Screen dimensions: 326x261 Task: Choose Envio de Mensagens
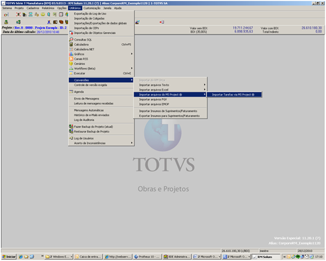101,98
